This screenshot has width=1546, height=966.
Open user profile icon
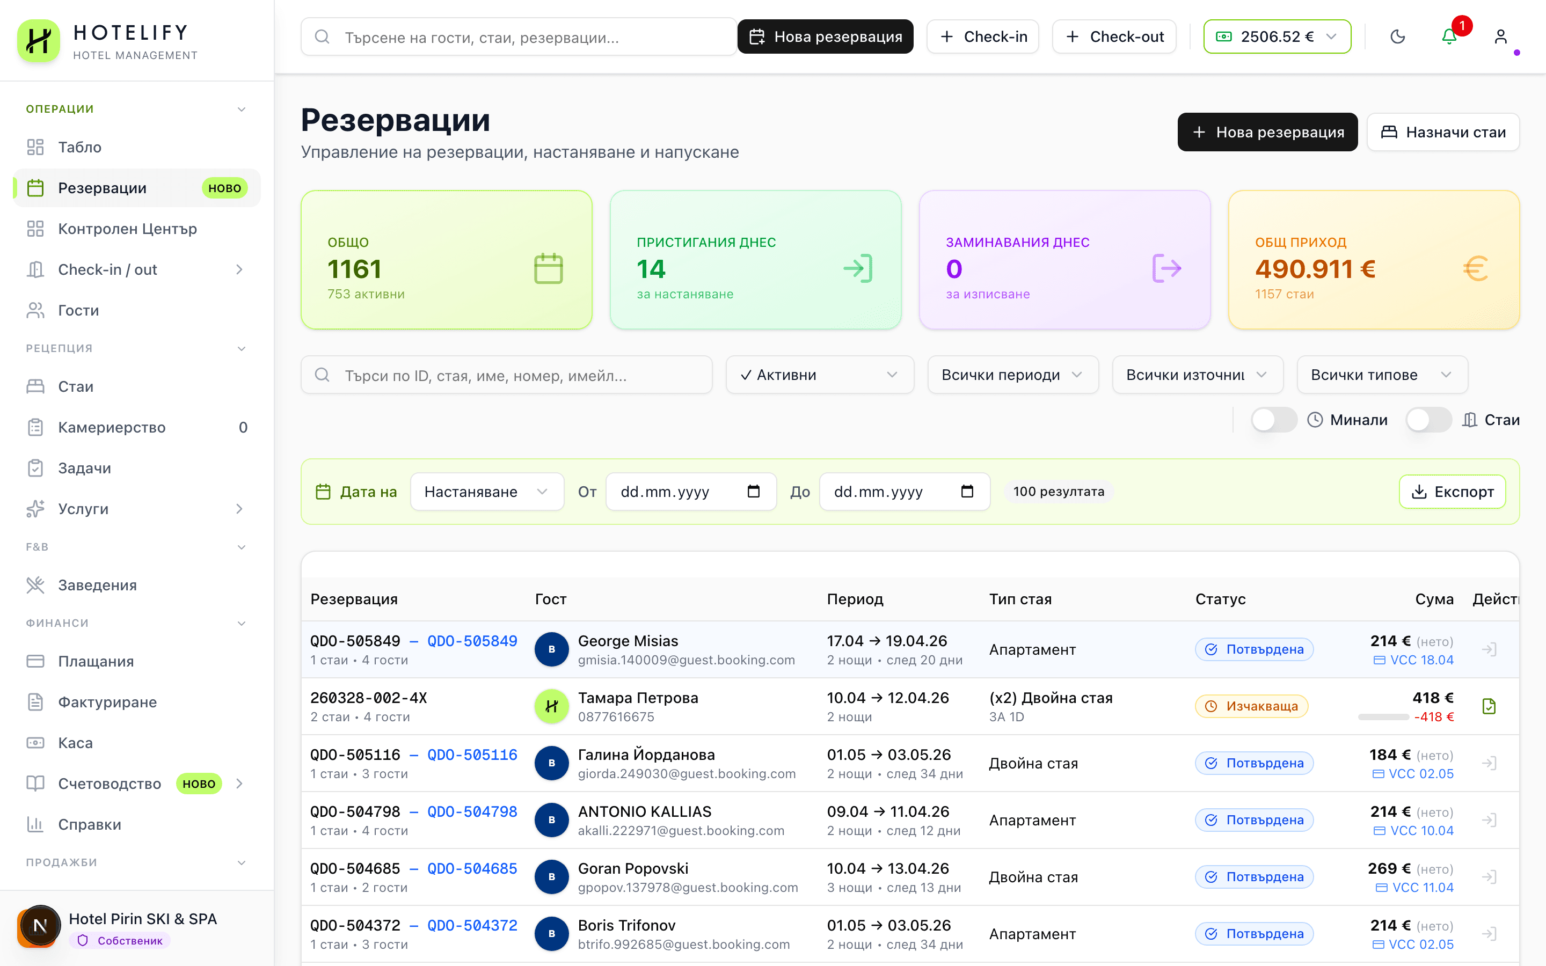(1501, 36)
